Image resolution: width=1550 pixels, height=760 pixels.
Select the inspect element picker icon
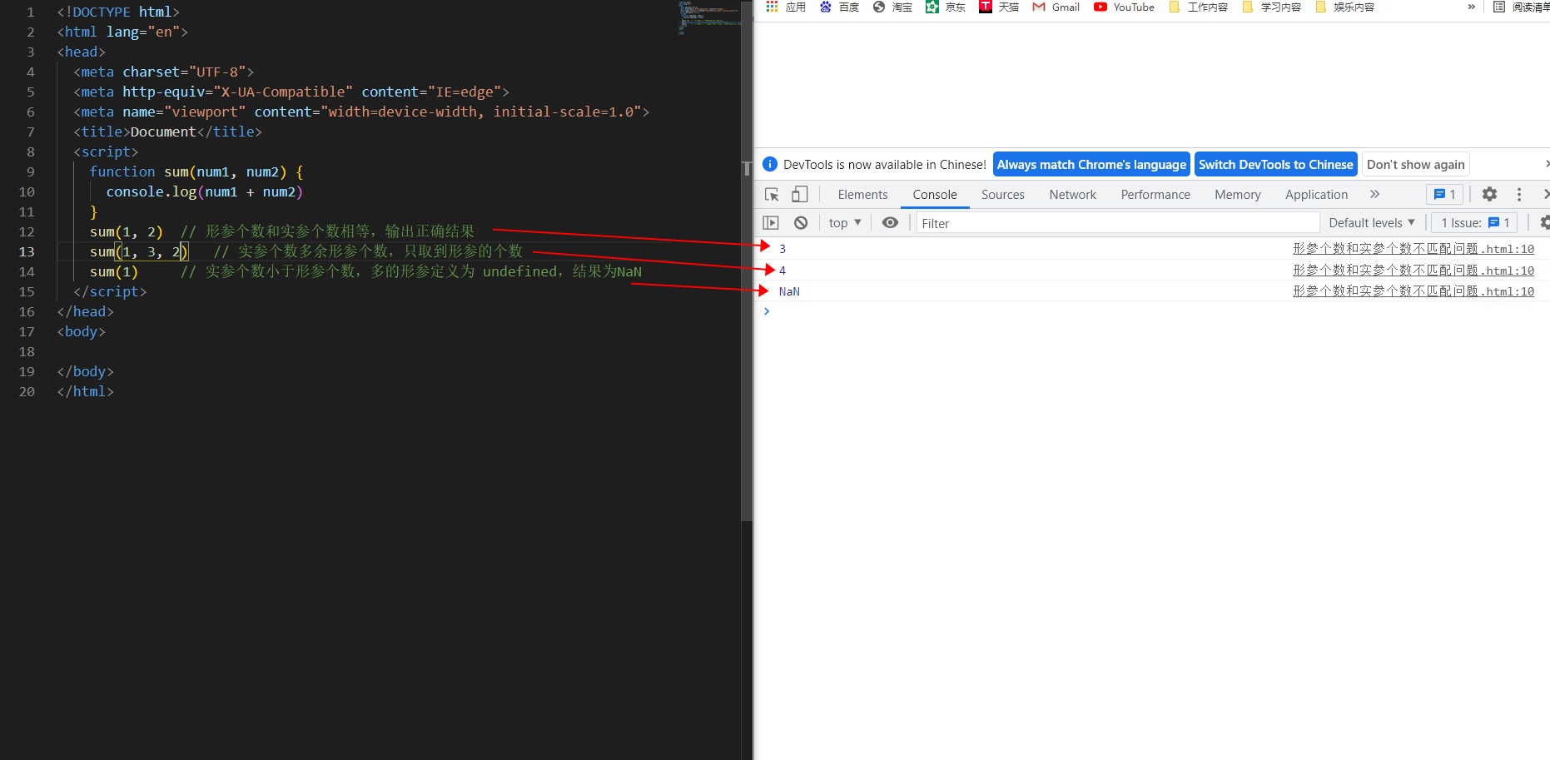pyautogui.click(x=772, y=195)
